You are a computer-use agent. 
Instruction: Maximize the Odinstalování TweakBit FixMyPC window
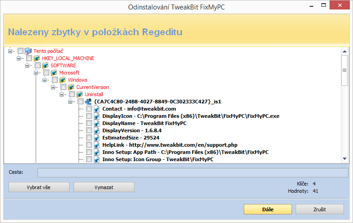coord(324,5)
